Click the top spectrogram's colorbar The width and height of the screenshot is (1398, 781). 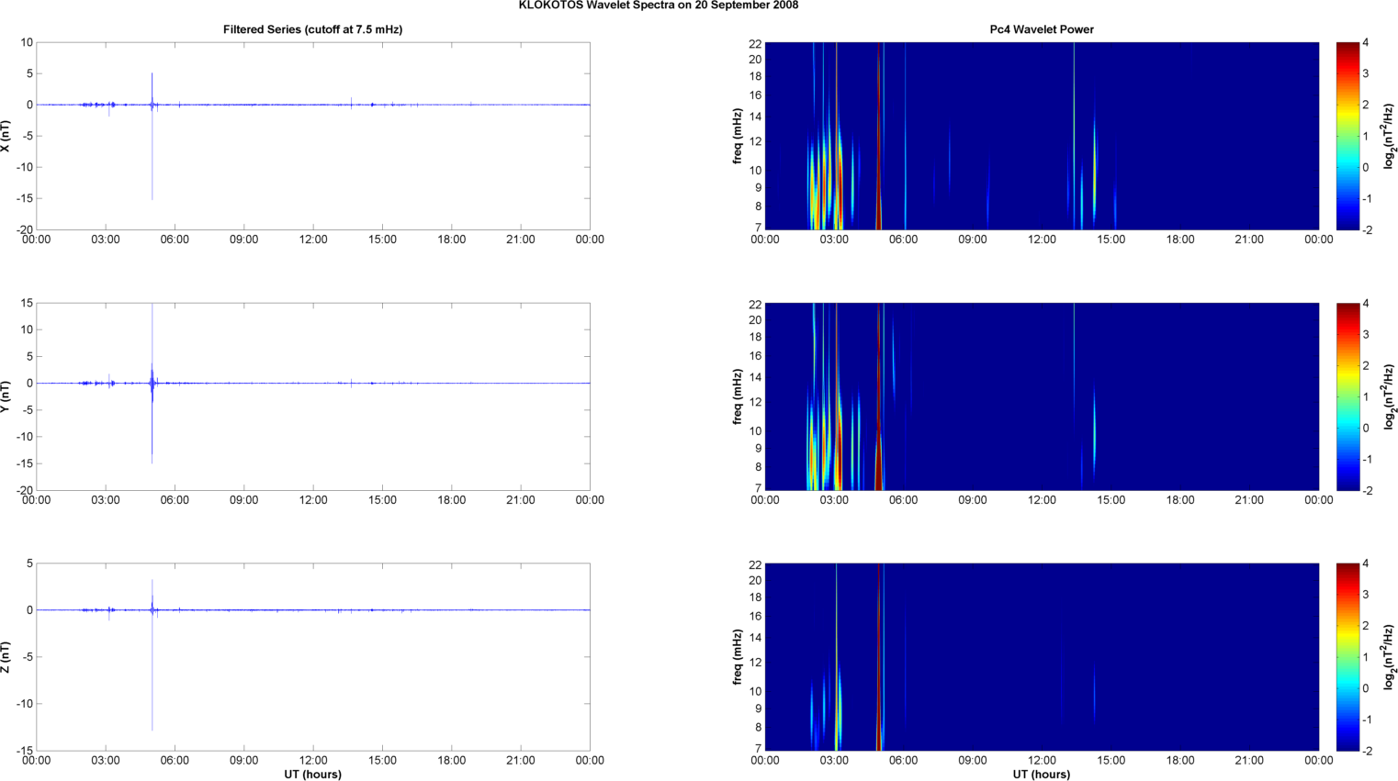[1347, 136]
